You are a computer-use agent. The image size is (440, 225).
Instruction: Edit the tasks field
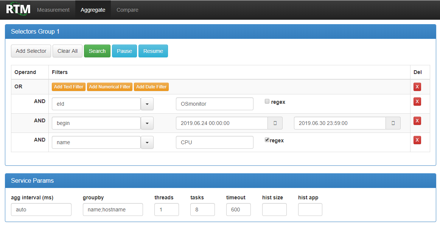tap(203, 210)
